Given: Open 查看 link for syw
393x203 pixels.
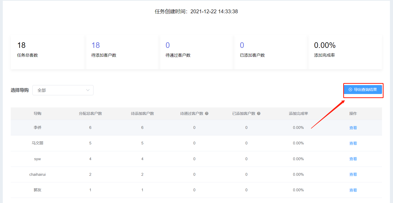Looking at the screenshot, I should pyautogui.click(x=353, y=159).
